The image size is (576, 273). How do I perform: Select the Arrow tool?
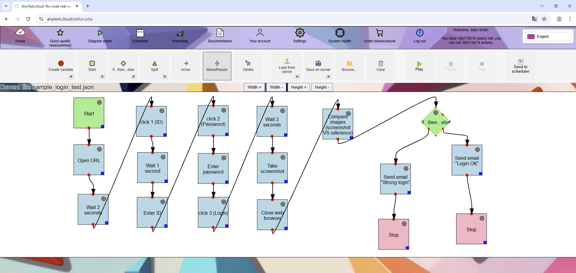186,65
